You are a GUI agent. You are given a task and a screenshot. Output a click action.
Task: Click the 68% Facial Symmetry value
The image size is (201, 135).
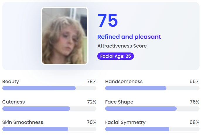(x=195, y=122)
